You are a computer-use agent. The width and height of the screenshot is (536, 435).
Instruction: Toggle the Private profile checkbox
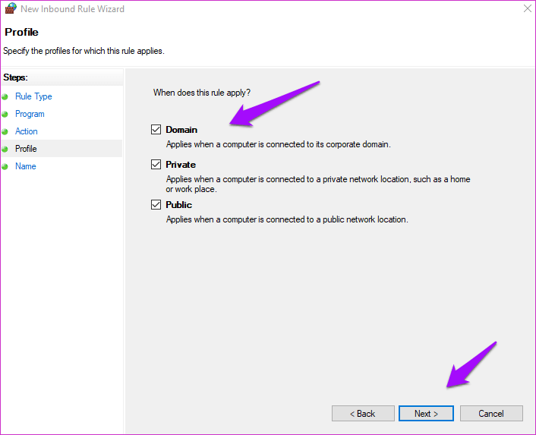[x=156, y=165]
